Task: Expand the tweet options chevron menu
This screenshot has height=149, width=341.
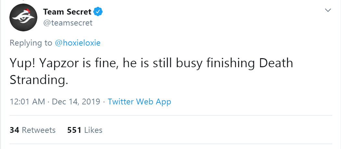Action: point(328,10)
